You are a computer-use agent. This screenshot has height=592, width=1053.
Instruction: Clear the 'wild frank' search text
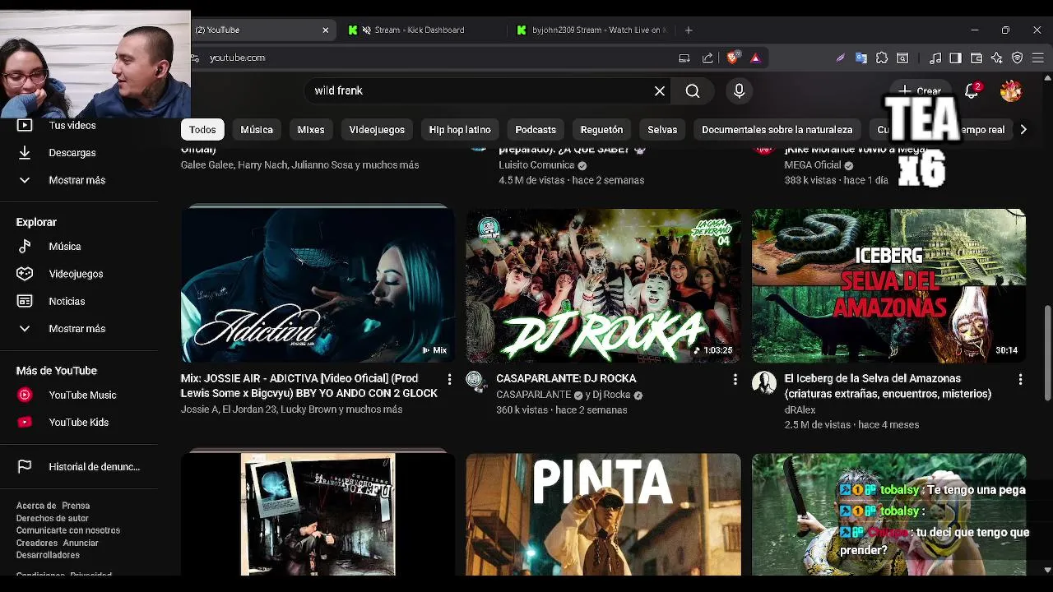click(659, 91)
